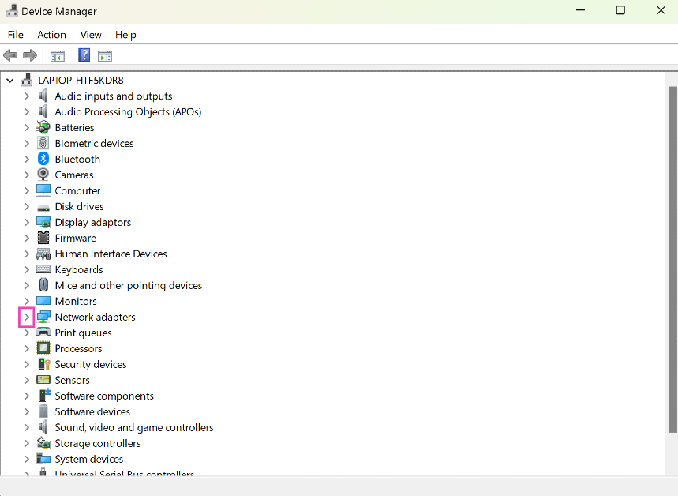Expand the Disk drives category
This screenshot has width=678, height=496.
pyautogui.click(x=26, y=206)
